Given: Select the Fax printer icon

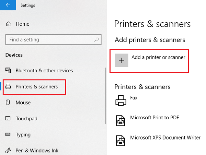Looking at the screenshot, I should [x=121, y=100].
